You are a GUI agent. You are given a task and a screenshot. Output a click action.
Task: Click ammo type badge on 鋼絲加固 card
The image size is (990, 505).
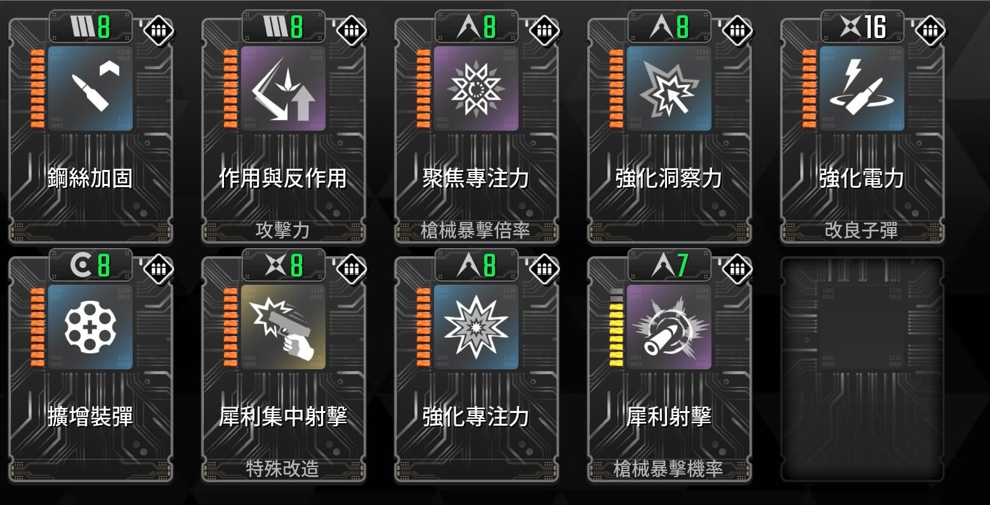(159, 30)
